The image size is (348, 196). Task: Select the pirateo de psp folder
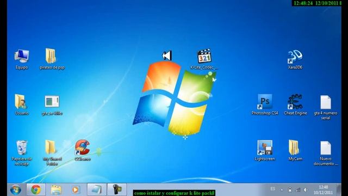pos(52,59)
